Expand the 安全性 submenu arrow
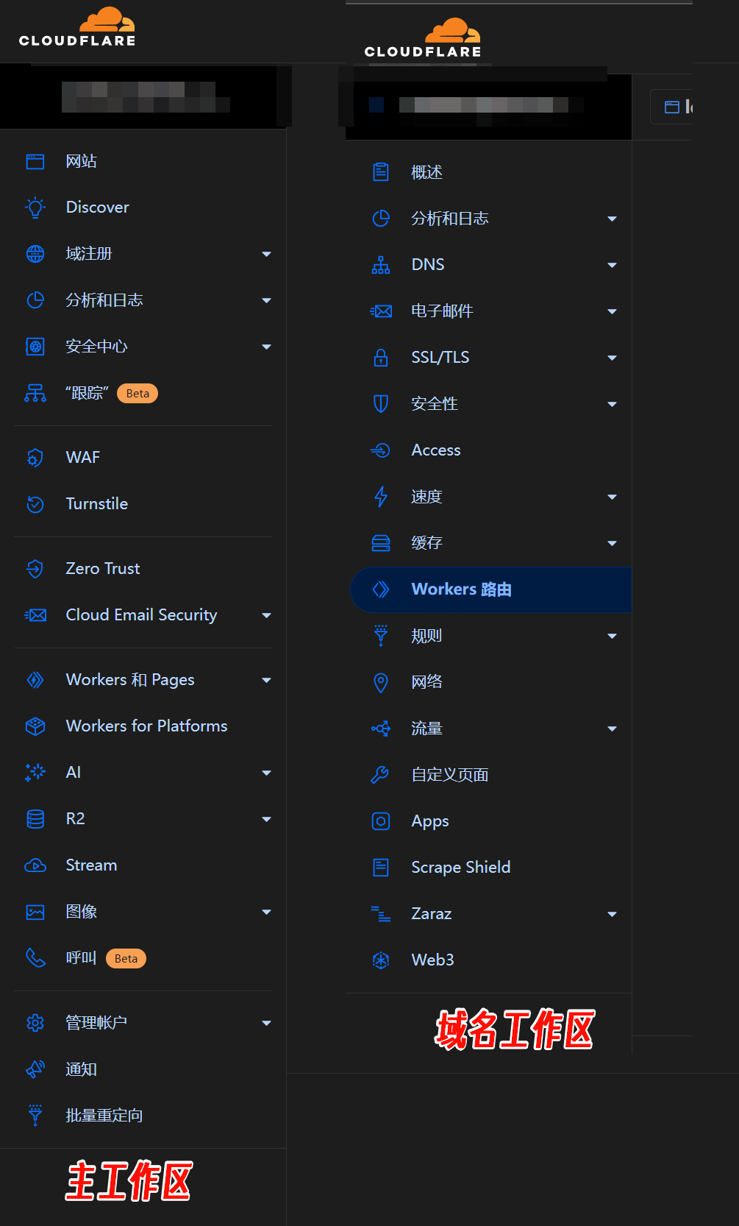 (613, 404)
